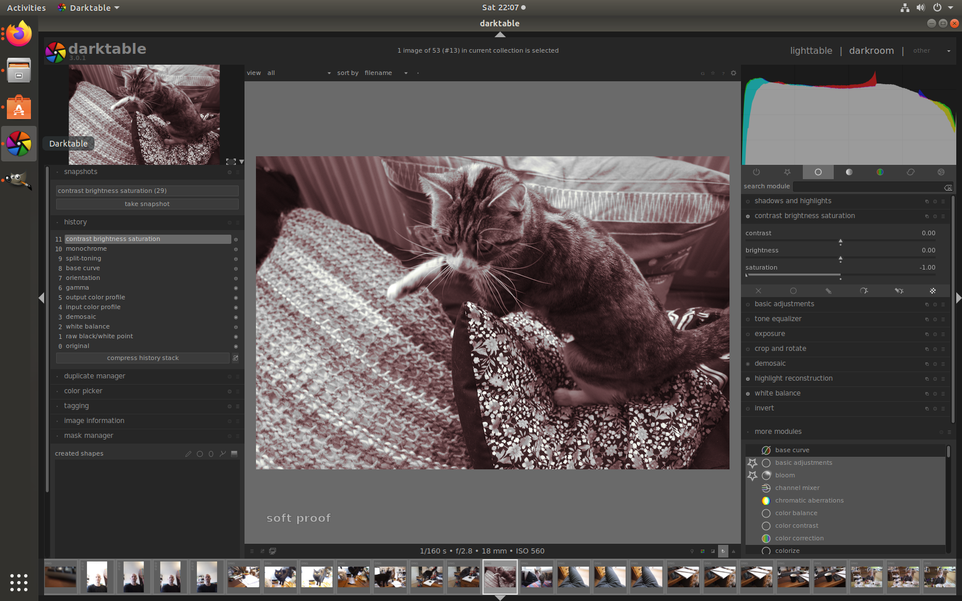Click compress history stack button

click(x=143, y=358)
